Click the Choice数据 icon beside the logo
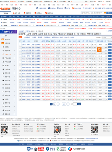 tap(73, 8)
